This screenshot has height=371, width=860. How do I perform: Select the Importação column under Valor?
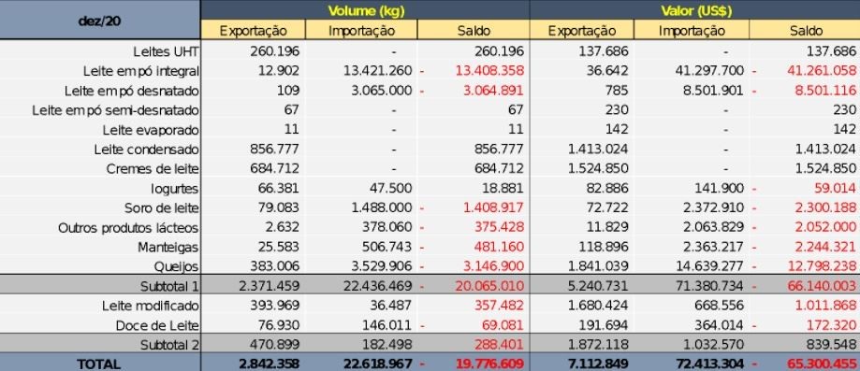pos(692,30)
